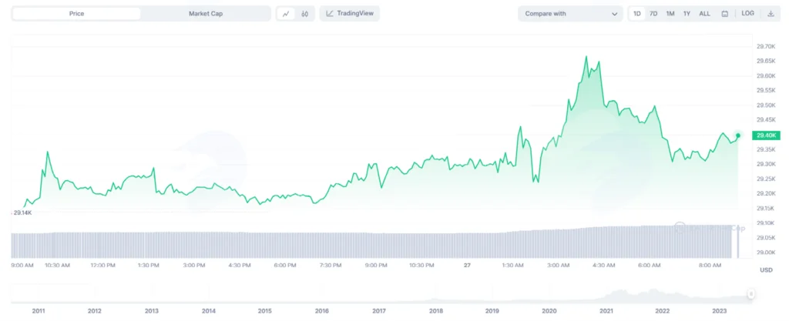Click the 29.70K axis label

pos(766,47)
